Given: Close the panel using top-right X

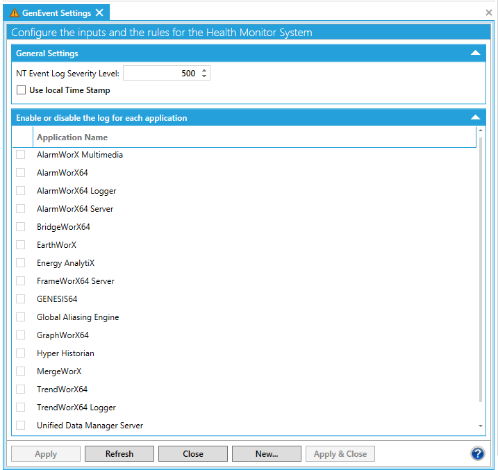Looking at the screenshot, I should coord(488,12).
